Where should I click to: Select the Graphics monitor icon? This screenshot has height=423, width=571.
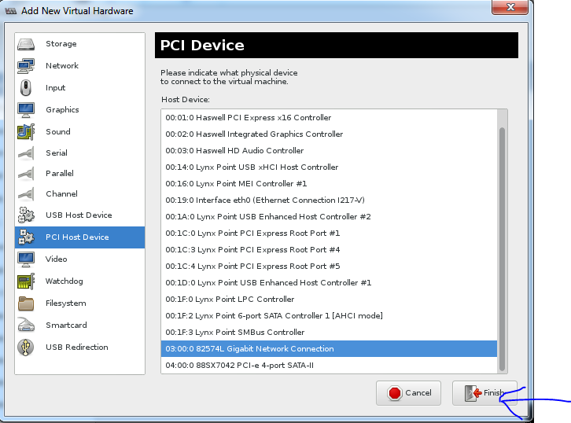pyautogui.click(x=26, y=110)
